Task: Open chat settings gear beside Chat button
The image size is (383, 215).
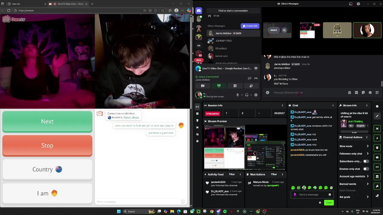Action: [x=320, y=203]
